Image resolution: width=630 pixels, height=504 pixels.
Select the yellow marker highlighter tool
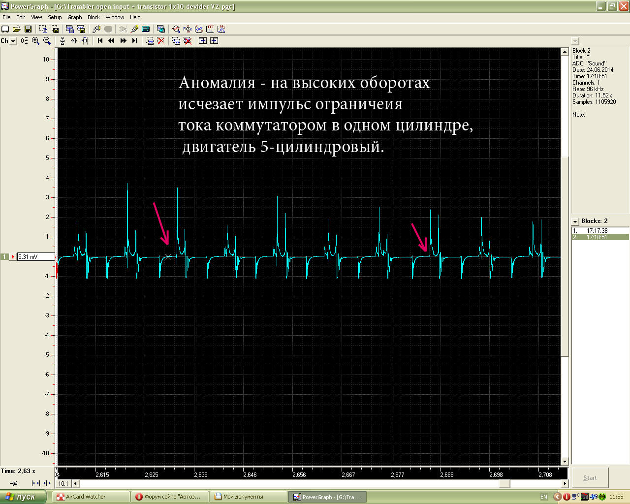click(134, 29)
